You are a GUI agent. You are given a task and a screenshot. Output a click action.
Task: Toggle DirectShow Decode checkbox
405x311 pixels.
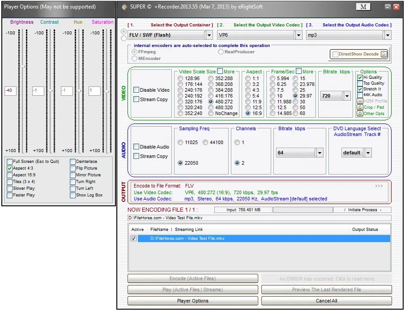click(x=335, y=54)
